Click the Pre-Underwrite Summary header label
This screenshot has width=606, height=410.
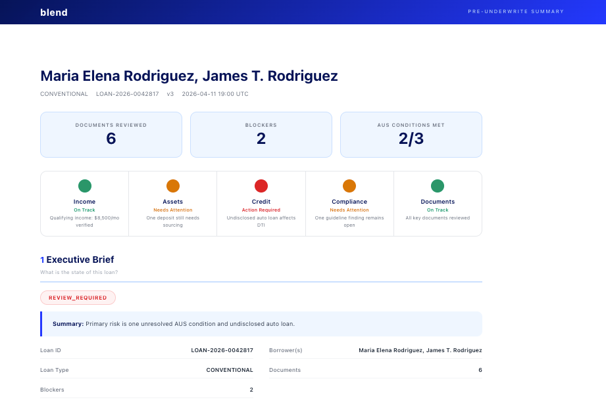click(x=516, y=12)
